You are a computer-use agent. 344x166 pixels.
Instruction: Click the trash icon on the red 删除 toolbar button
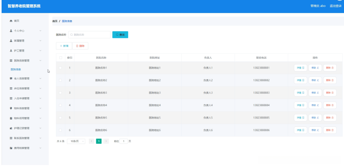coord(77,46)
